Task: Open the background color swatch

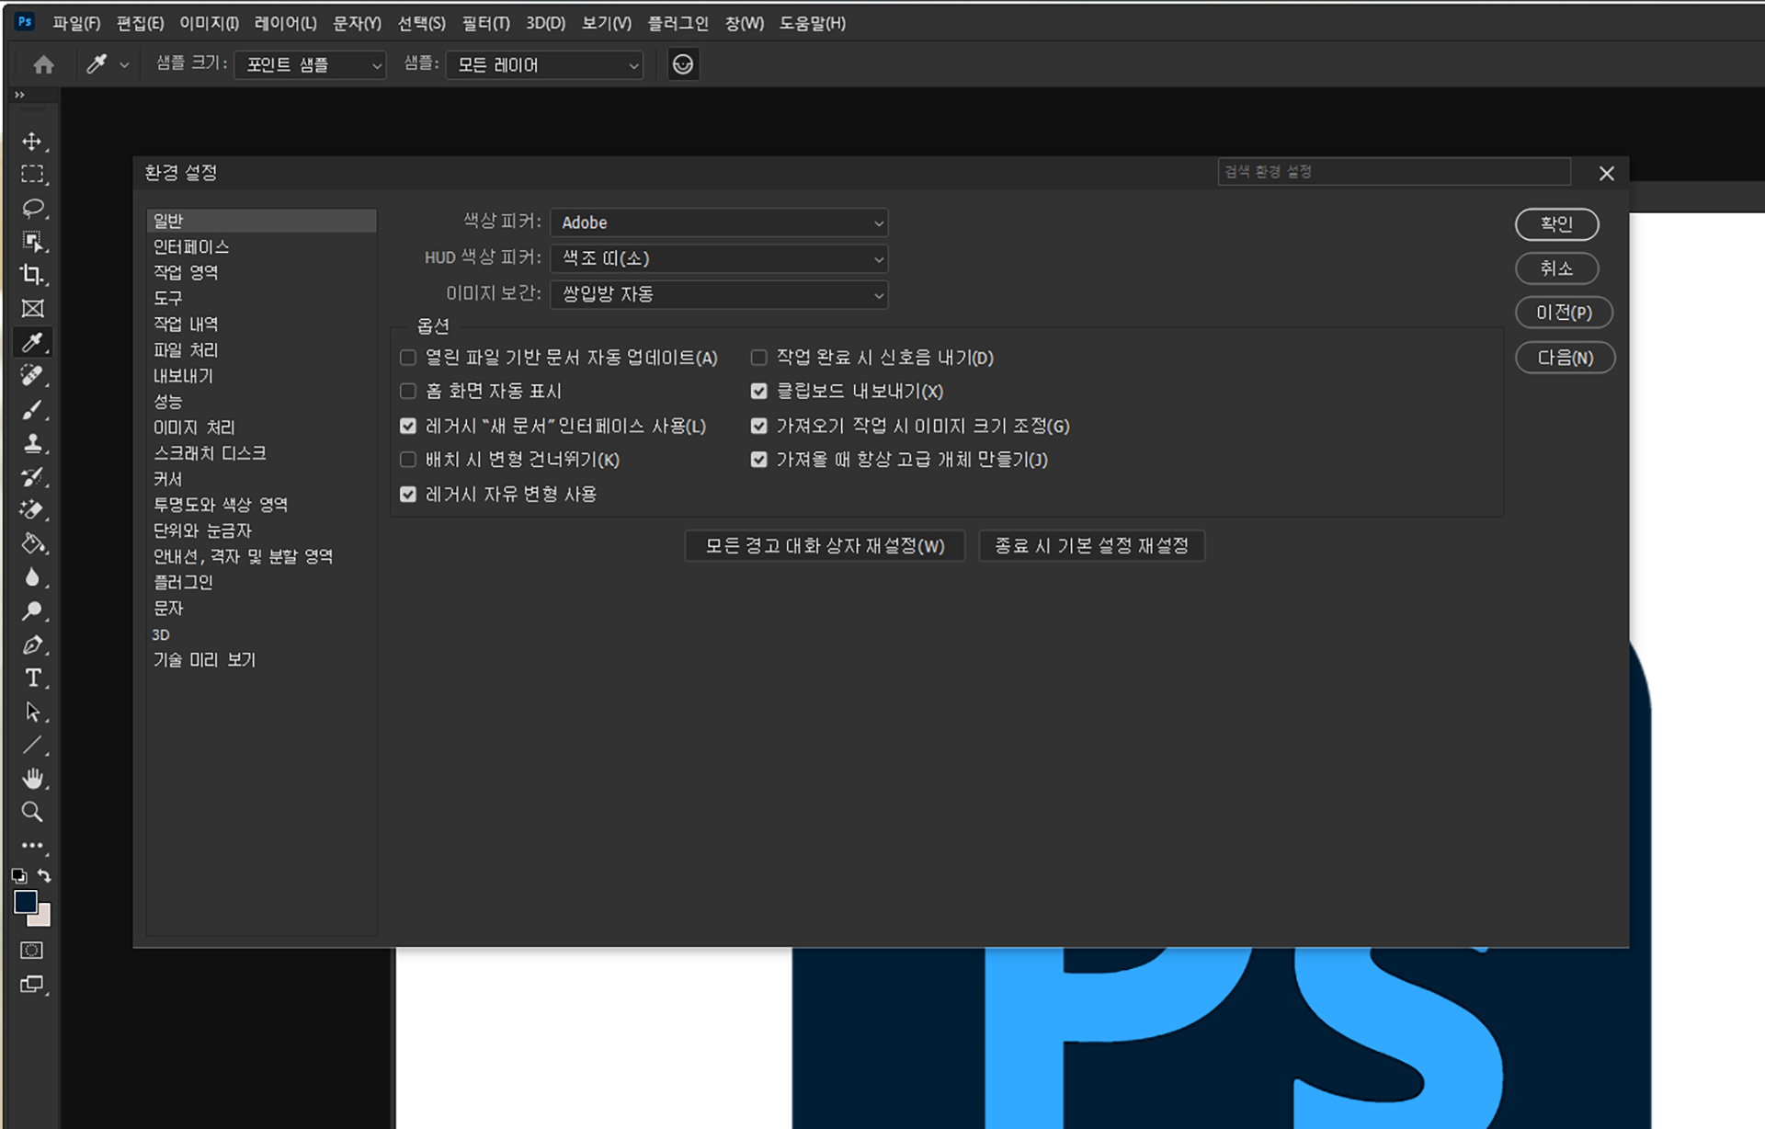Action: pyautogui.click(x=42, y=917)
